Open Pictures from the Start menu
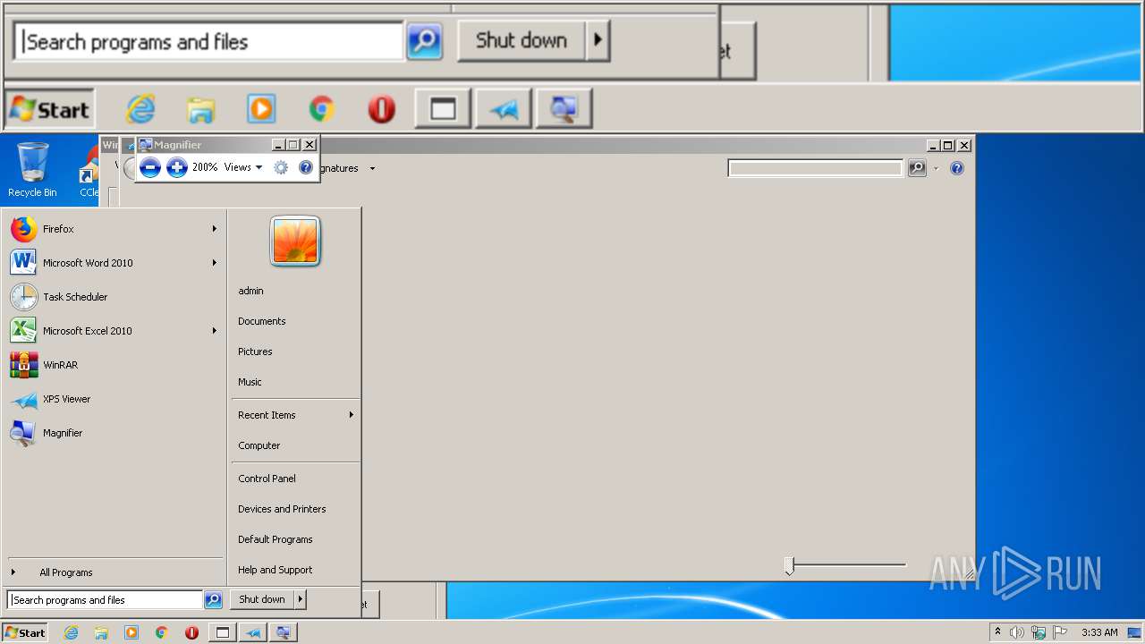1145x644 pixels. (x=294, y=352)
